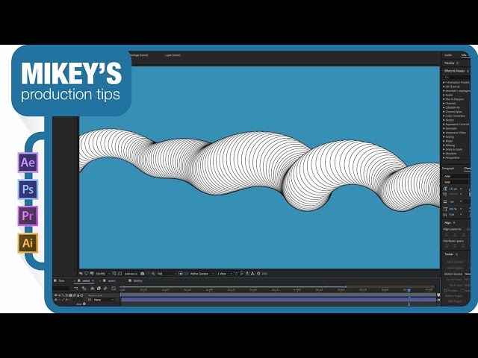The height and width of the screenshot is (358, 478).
Task: Click the layer's parent pick whip icon
Action: (x=90, y=300)
